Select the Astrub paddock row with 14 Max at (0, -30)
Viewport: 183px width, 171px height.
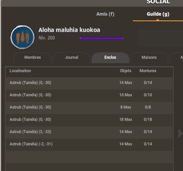(x=89, y=83)
